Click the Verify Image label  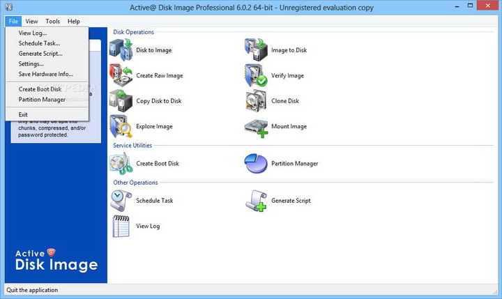click(x=287, y=75)
